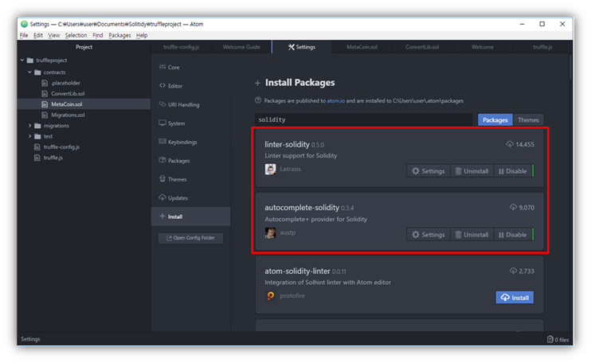
Task: Open settings for autocomplete-solidity package
Action: (429, 235)
